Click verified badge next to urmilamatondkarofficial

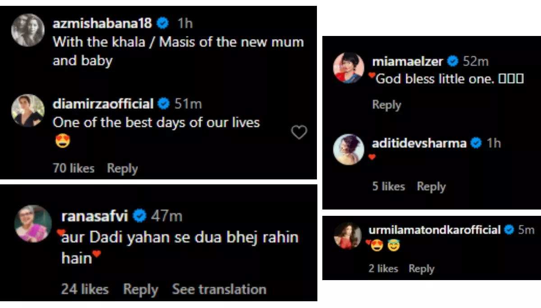click(509, 230)
